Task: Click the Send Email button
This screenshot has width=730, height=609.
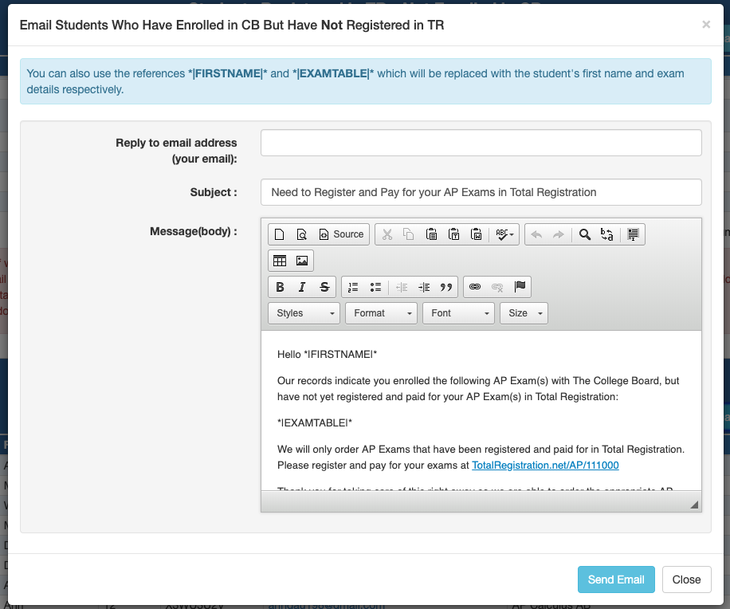Action: [616, 580]
